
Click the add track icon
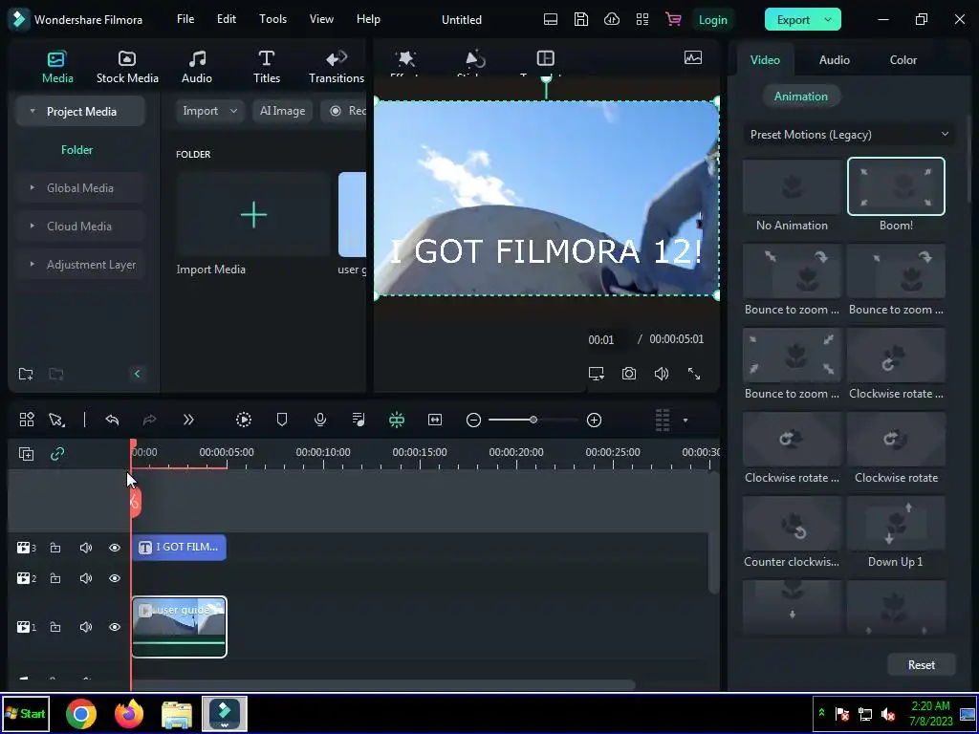pos(26,454)
